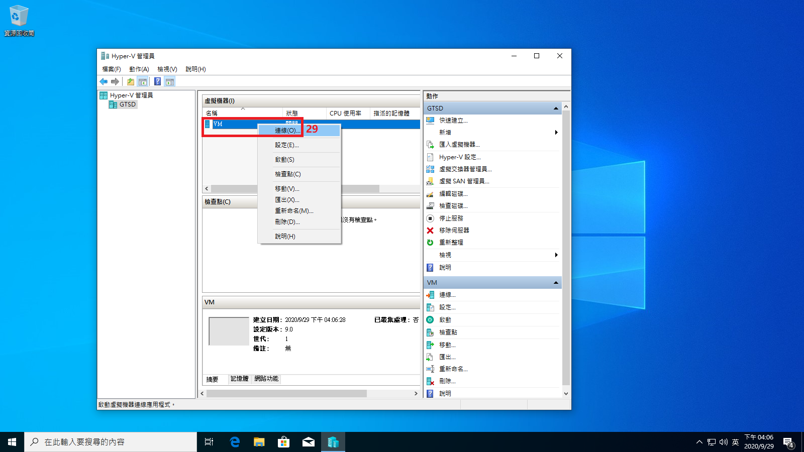This screenshot has height=452, width=804.
Task: Switch to the Networking (網路功能) tab
Action: (x=266, y=379)
